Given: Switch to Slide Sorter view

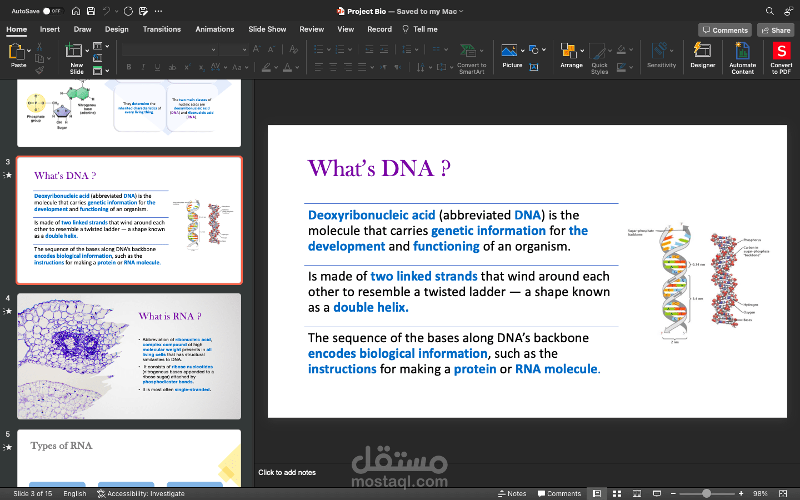Looking at the screenshot, I should (617, 493).
